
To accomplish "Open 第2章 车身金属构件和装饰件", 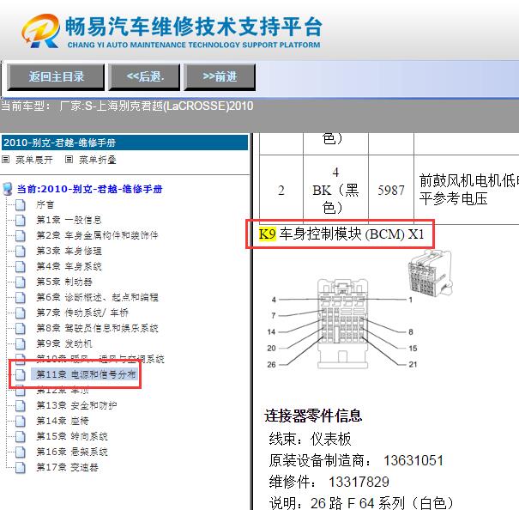I will pyautogui.click(x=97, y=235).
